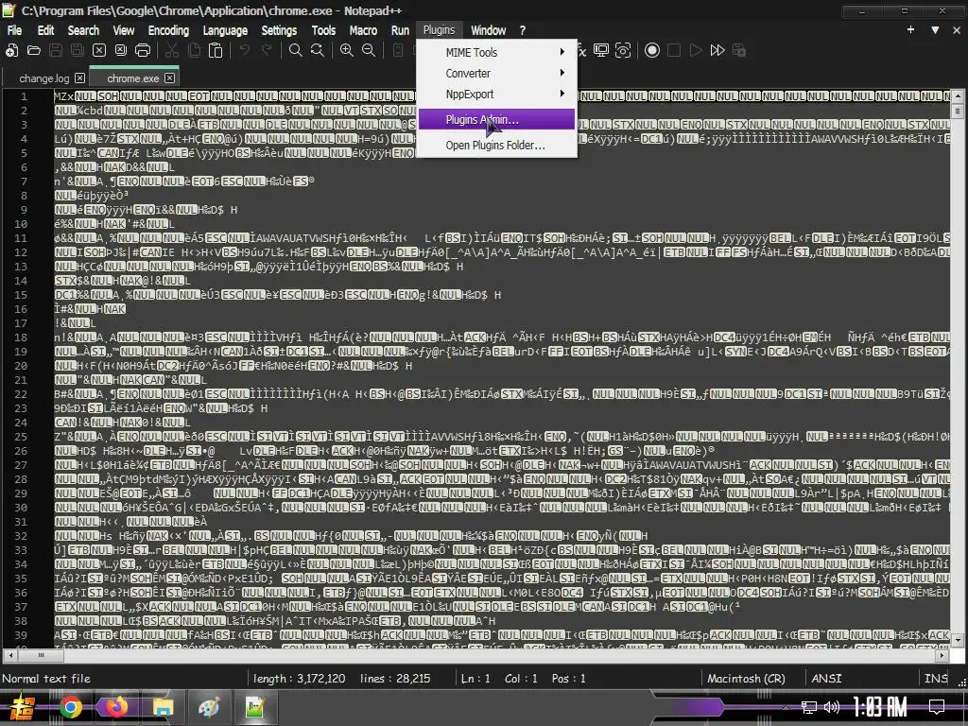Open a file using the folder toolbar icon
The width and height of the screenshot is (968, 726).
coord(33,51)
